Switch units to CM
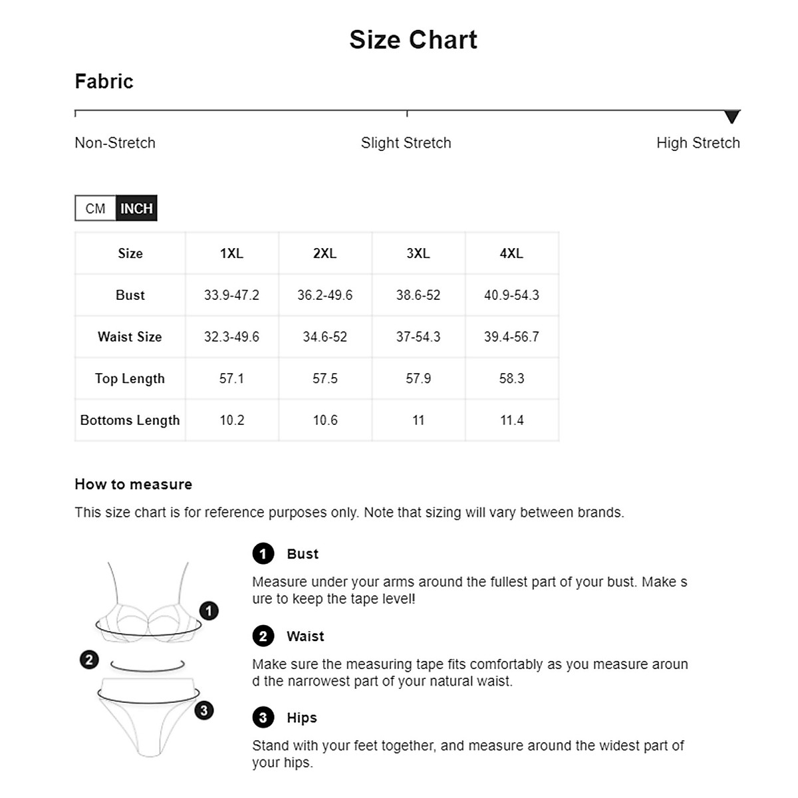Viewport: 798px width, 798px height. tap(95, 208)
